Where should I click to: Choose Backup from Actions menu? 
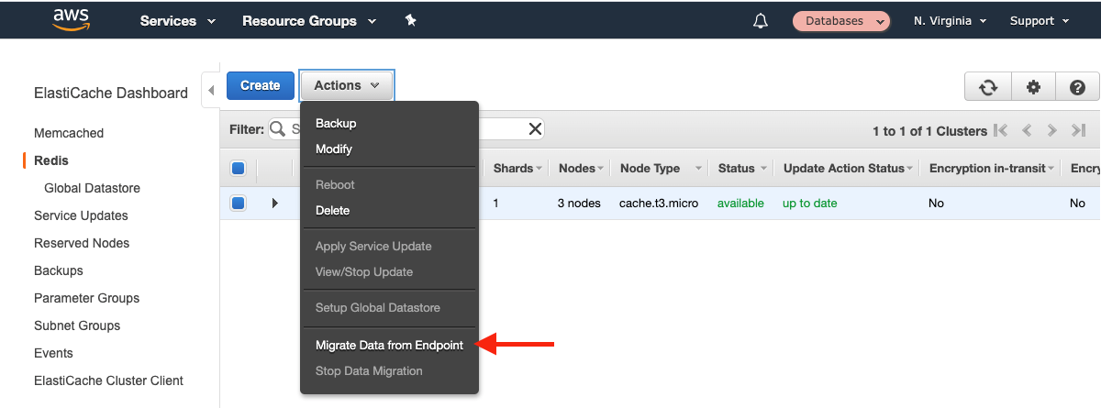pyautogui.click(x=336, y=123)
